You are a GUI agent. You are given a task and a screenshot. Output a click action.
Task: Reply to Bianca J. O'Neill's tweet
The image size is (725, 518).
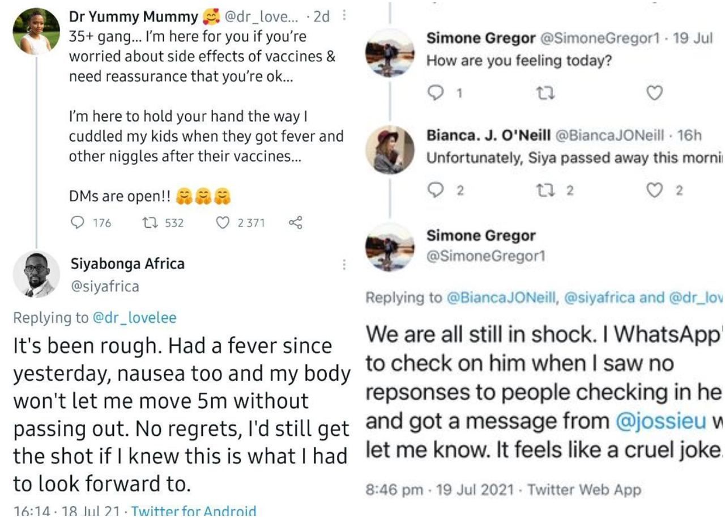coord(435,190)
